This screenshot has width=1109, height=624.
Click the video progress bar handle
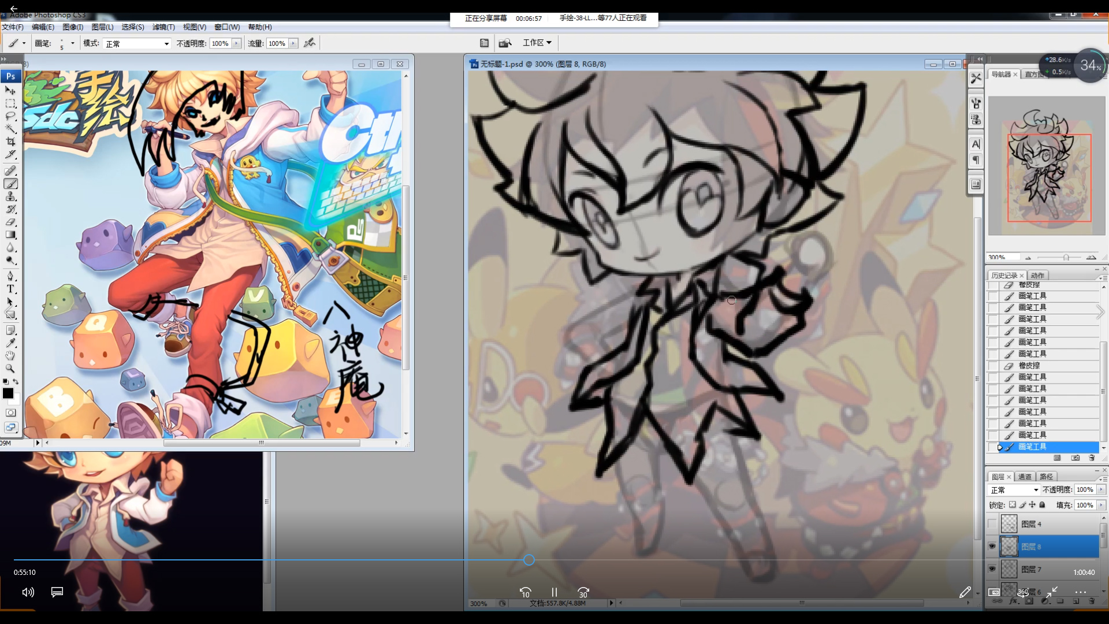pos(529,560)
